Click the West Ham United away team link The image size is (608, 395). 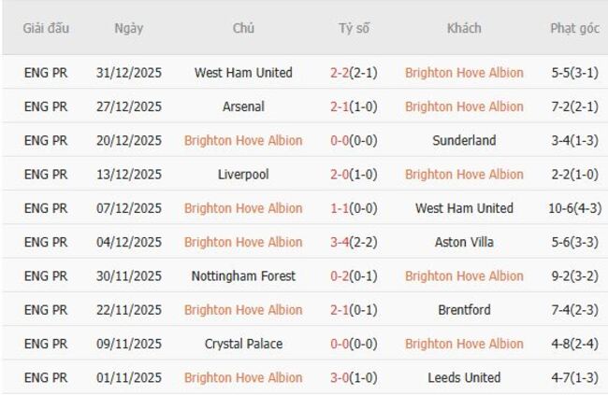pos(464,208)
